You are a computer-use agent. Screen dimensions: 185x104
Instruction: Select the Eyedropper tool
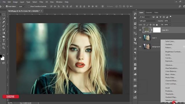[3, 22]
